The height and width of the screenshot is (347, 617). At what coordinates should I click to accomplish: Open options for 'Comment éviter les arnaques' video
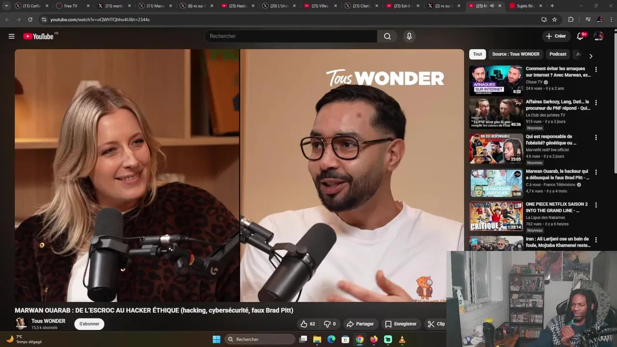pyautogui.click(x=596, y=69)
